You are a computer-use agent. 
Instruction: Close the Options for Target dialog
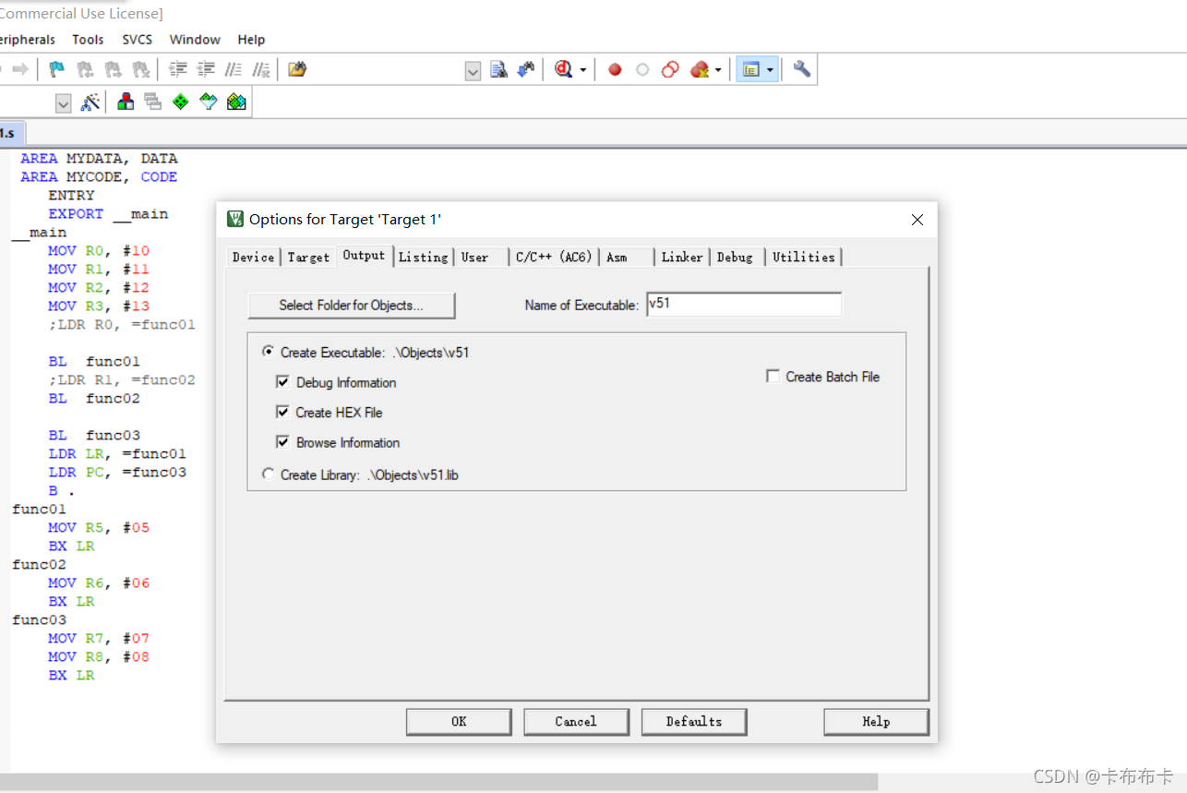[x=917, y=220]
